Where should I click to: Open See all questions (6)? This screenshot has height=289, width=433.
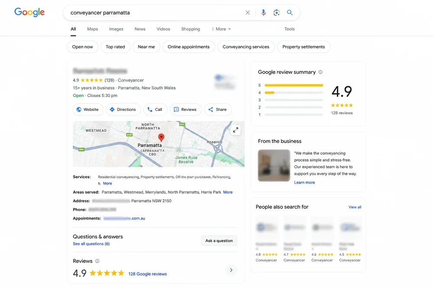tap(91, 244)
